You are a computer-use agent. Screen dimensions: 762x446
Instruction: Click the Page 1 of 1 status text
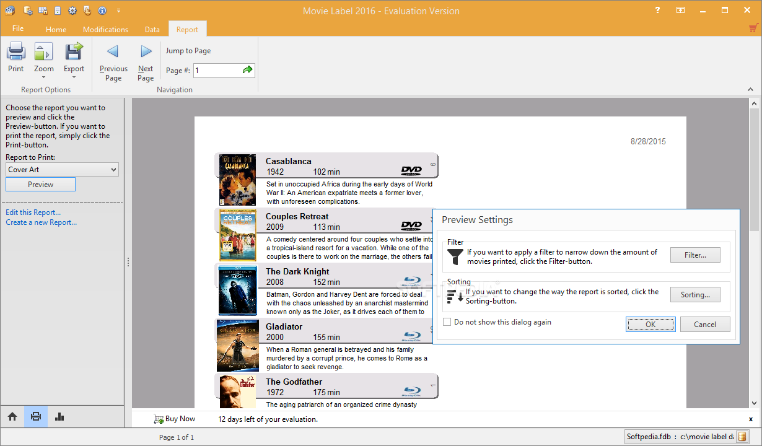tap(177, 437)
